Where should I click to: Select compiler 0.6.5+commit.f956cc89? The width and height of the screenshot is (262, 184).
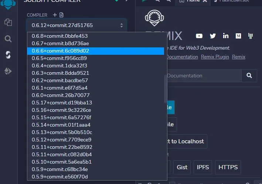click(x=96, y=58)
